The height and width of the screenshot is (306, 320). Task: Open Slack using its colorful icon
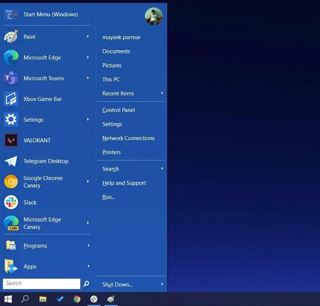coord(11,202)
